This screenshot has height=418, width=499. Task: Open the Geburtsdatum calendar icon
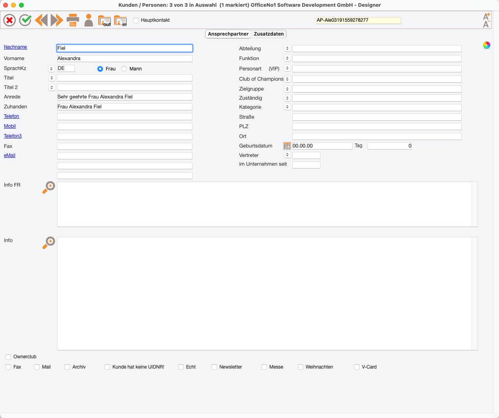(x=287, y=146)
